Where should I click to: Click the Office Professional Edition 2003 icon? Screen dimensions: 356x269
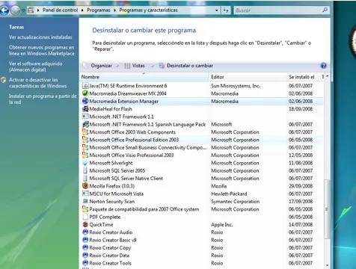coord(85,140)
